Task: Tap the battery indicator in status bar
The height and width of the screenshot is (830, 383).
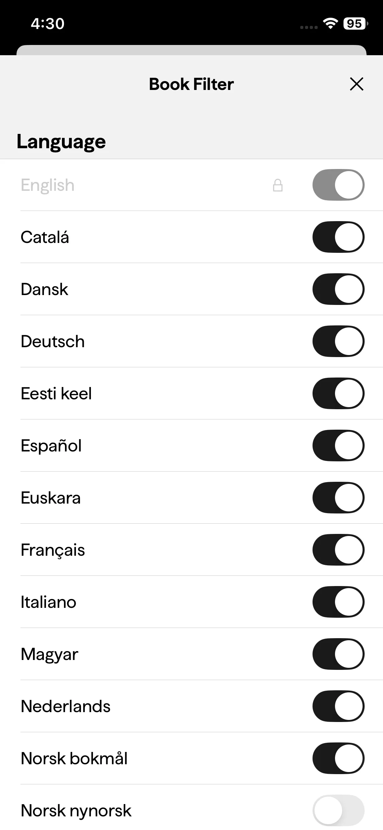Action: 355,24
